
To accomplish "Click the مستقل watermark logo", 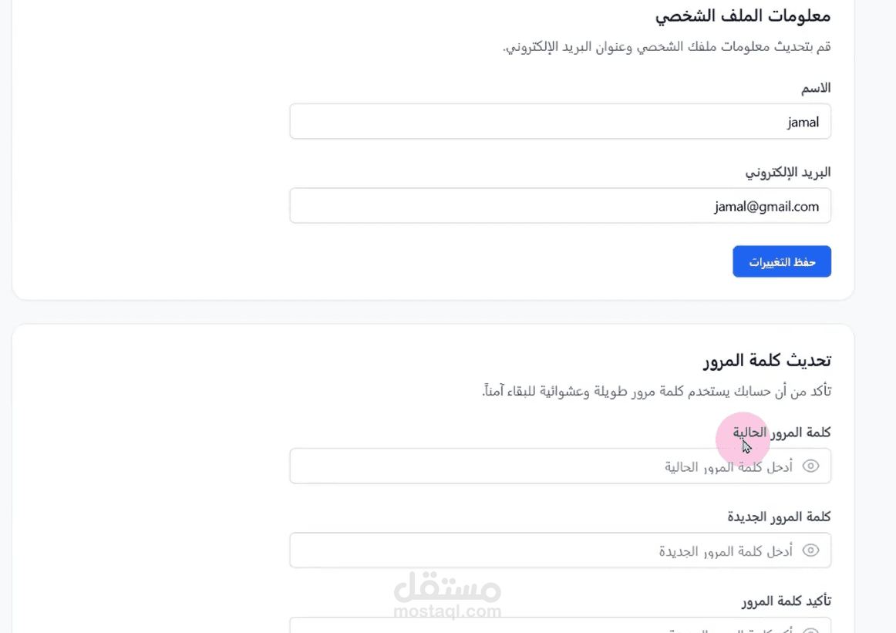I will click(447, 588).
